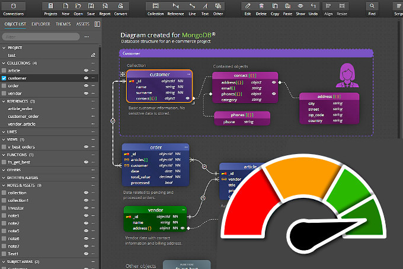Switch to the OBJECT LIST tab

(15, 24)
